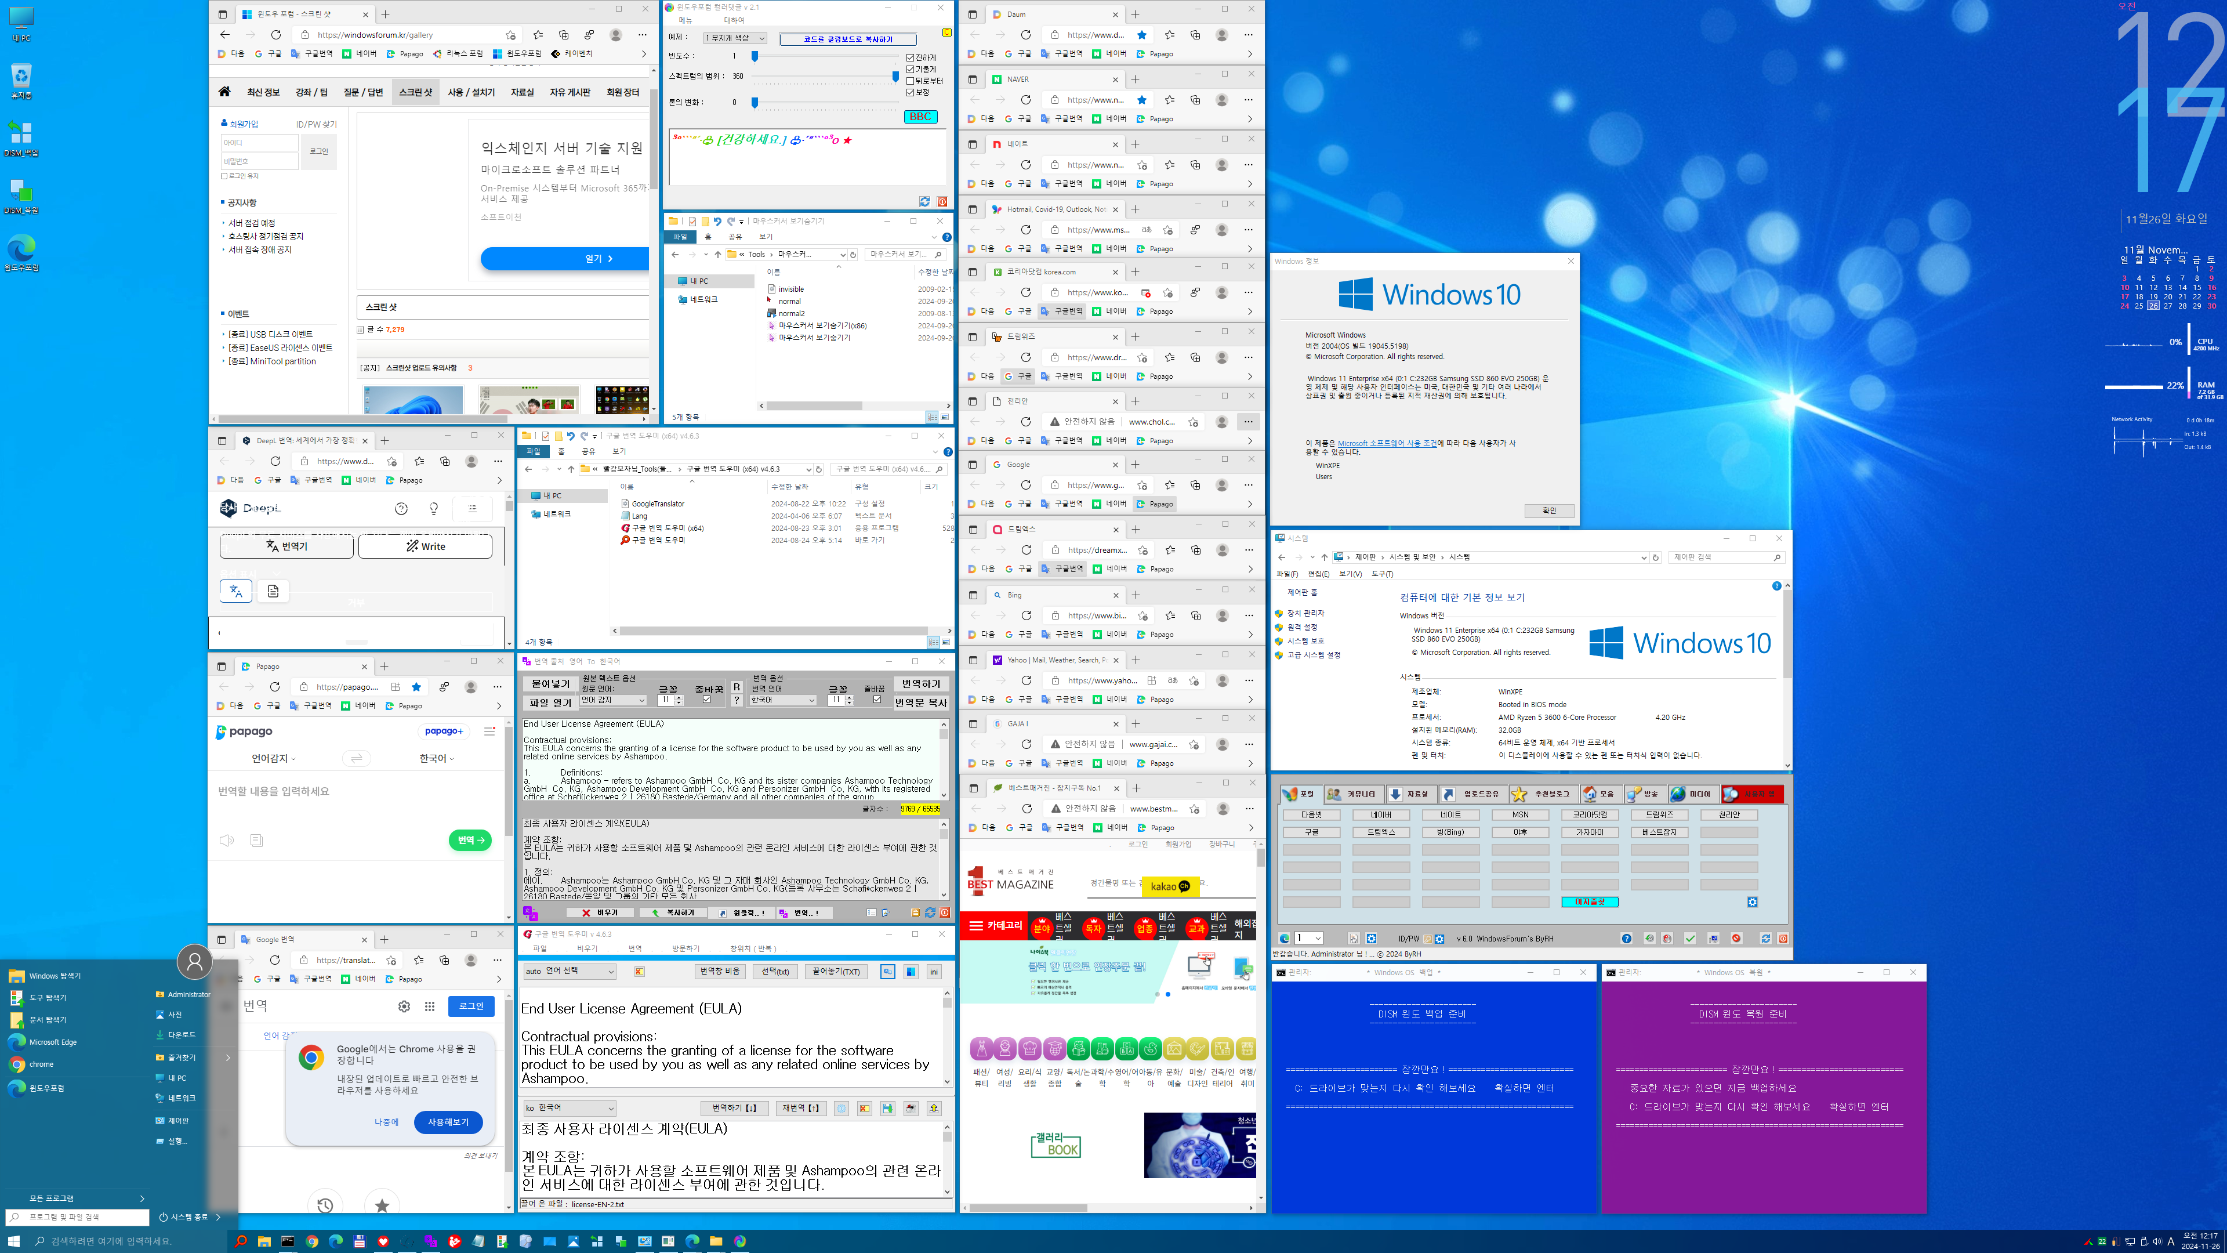
Task: Click the 번역하기 [↓] button
Action: tap(735, 1109)
